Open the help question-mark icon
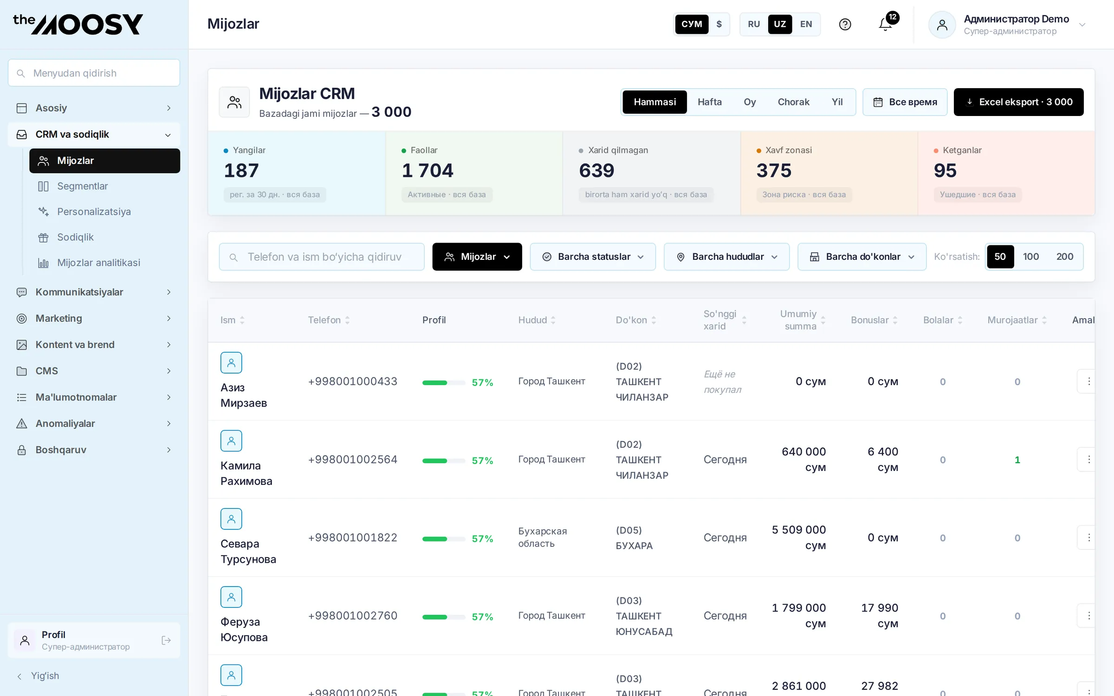 (845, 24)
